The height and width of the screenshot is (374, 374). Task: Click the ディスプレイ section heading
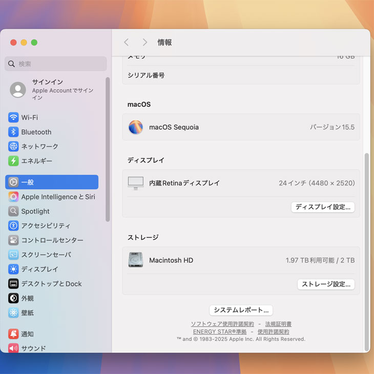click(x=146, y=160)
